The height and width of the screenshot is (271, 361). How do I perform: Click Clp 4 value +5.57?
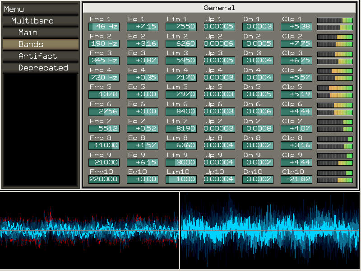[296, 77]
